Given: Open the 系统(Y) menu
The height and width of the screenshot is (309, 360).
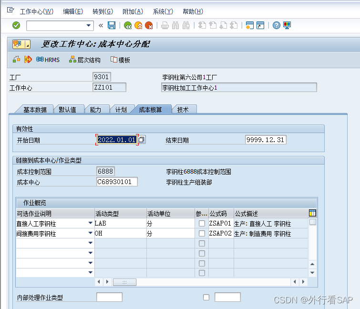Looking at the screenshot, I should [x=163, y=11].
